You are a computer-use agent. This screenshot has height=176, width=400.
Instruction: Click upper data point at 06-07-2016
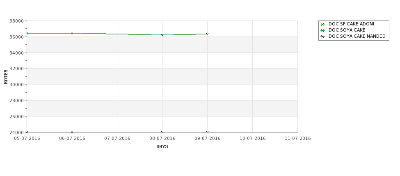click(x=72, y=33)
